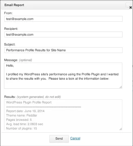Click the Report date line in results
The width and height of the screenshot is (133, 146).
[25, 111]
